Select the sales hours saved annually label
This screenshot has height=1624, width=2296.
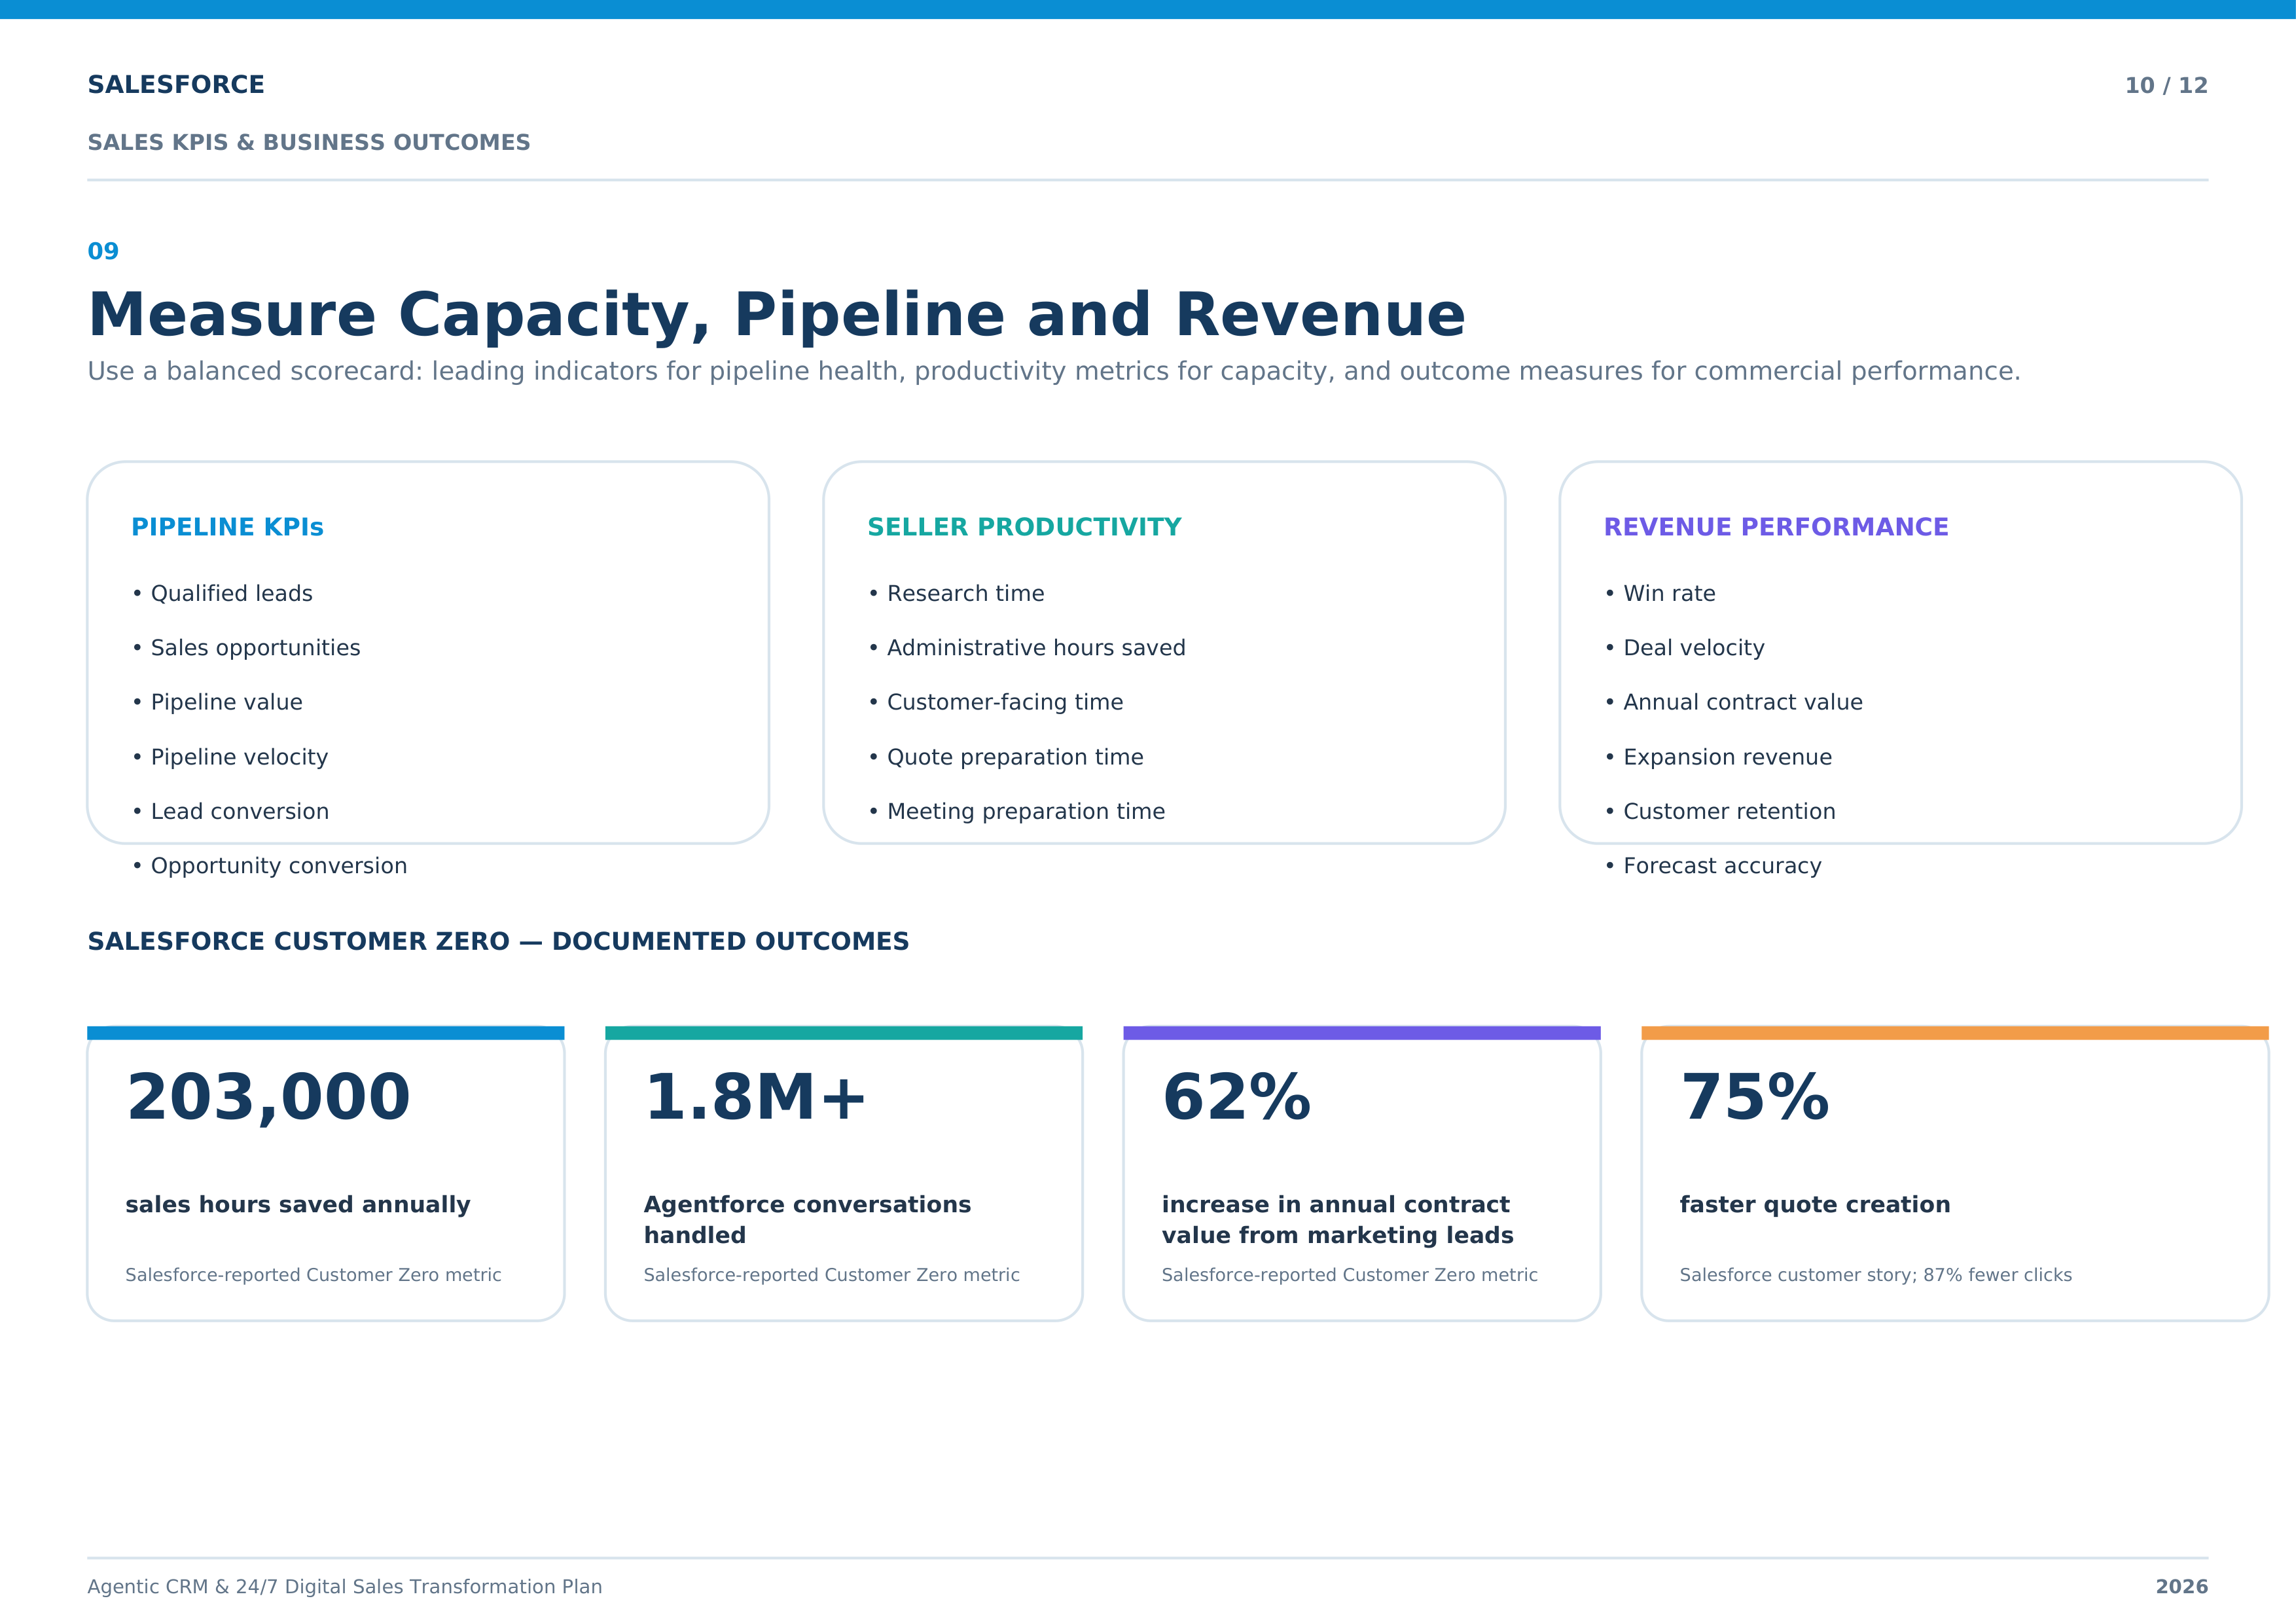tap(298, 1205)
